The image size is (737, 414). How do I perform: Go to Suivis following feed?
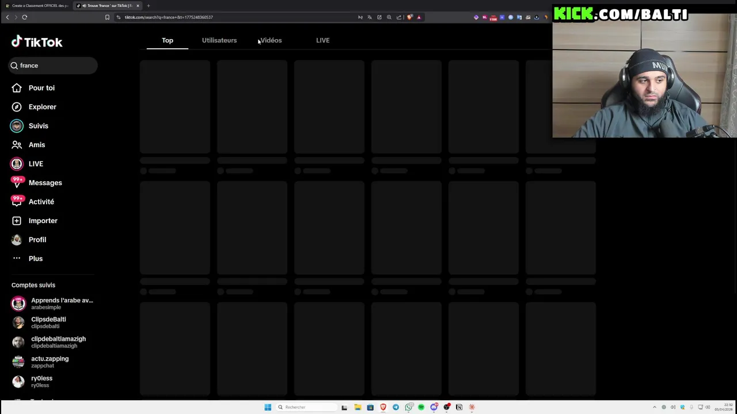pyautogui.click(x=30, y=126)
